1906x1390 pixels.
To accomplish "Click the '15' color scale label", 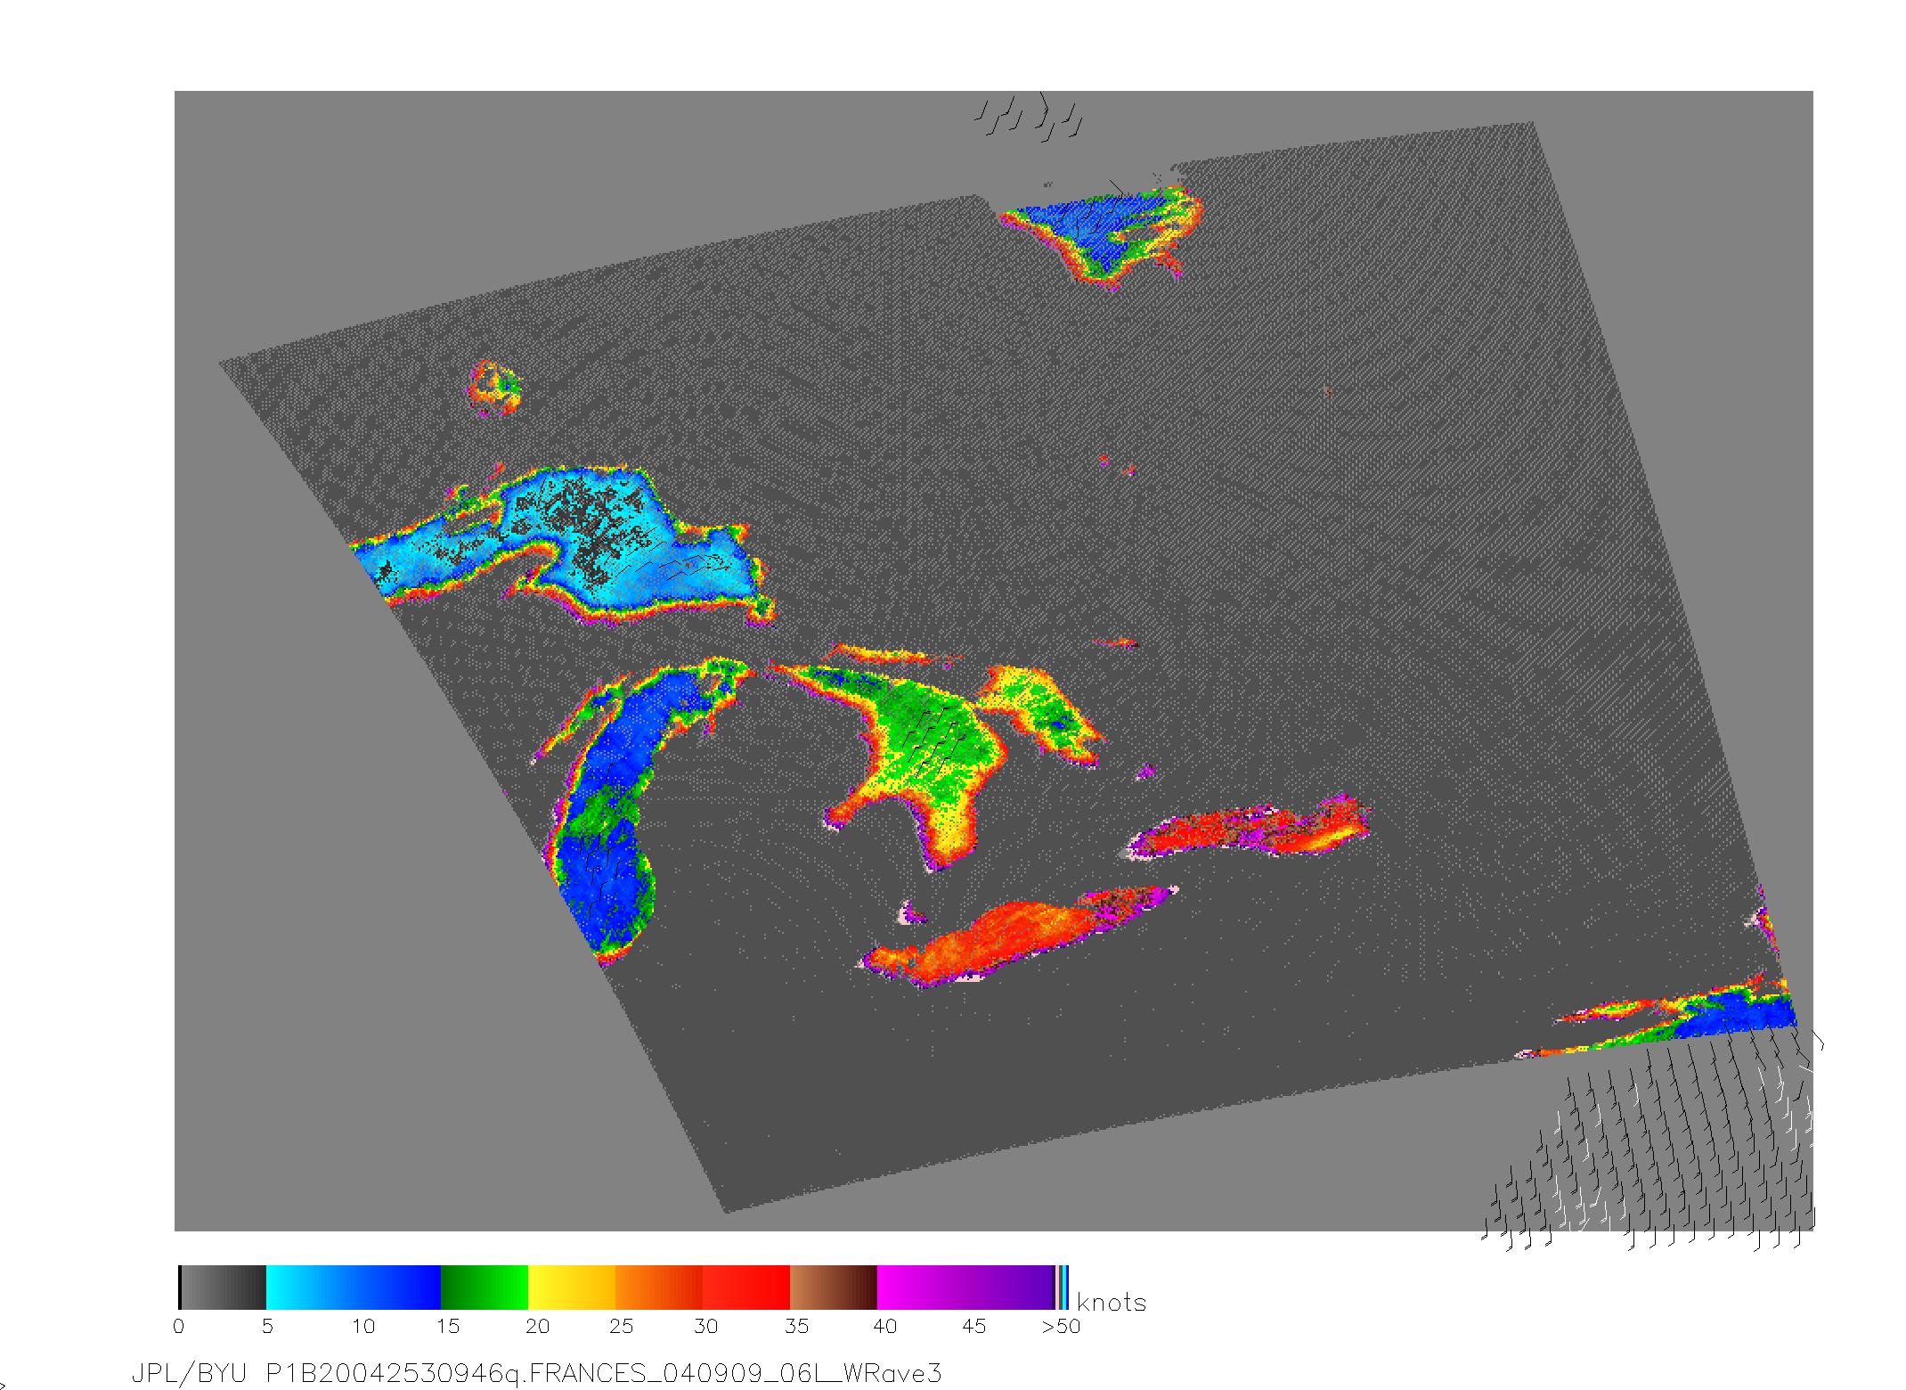I will coord(447,1327).
